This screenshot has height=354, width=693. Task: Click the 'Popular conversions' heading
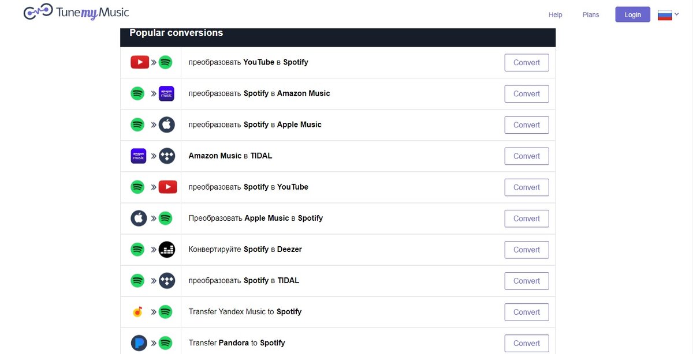(176, 33)
